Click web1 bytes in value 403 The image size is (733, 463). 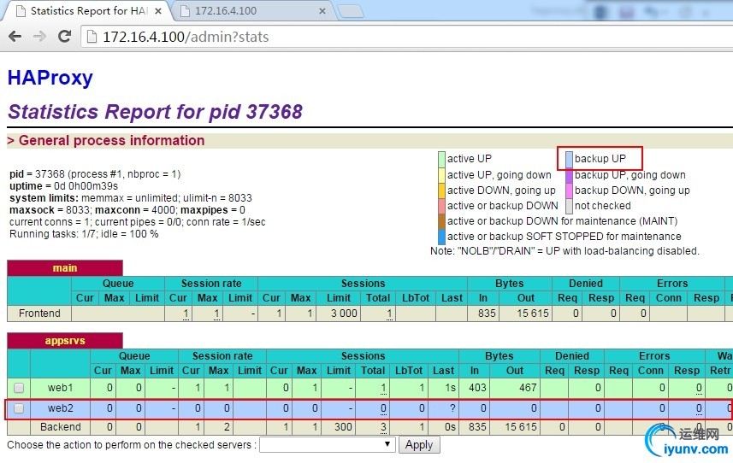pyautogui.click(x=477, y=387)
